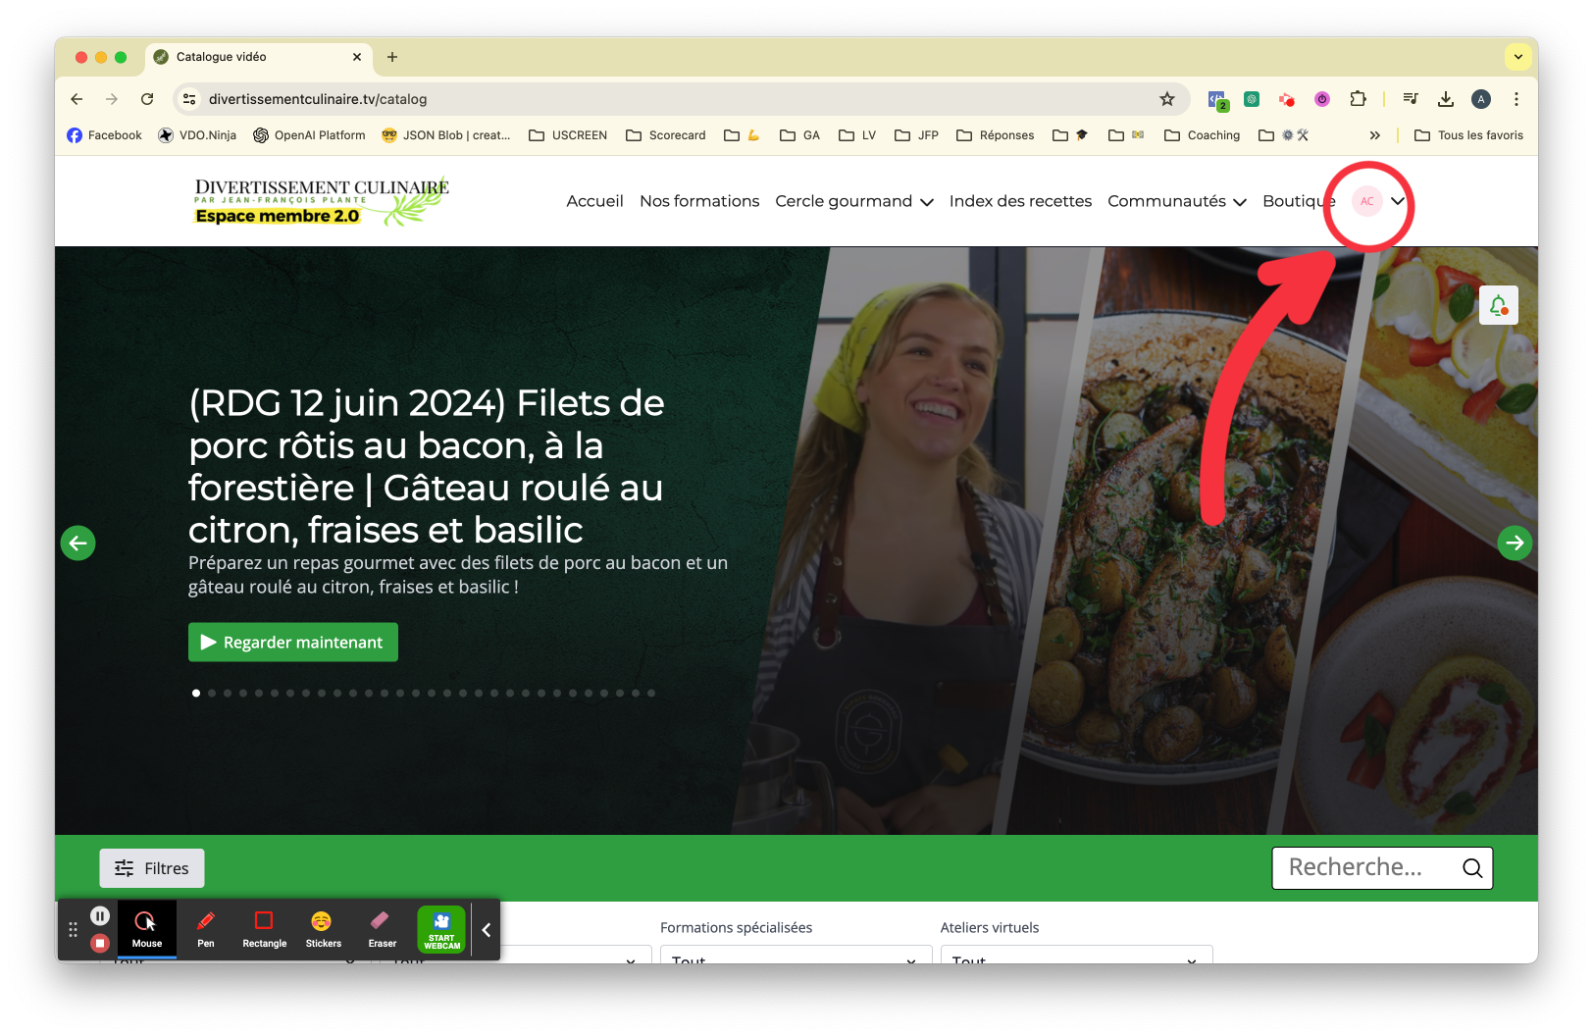The image size is (1593, 1036).
Task: Select the Pen annotation tool
Action: click(x=206, y=929)
